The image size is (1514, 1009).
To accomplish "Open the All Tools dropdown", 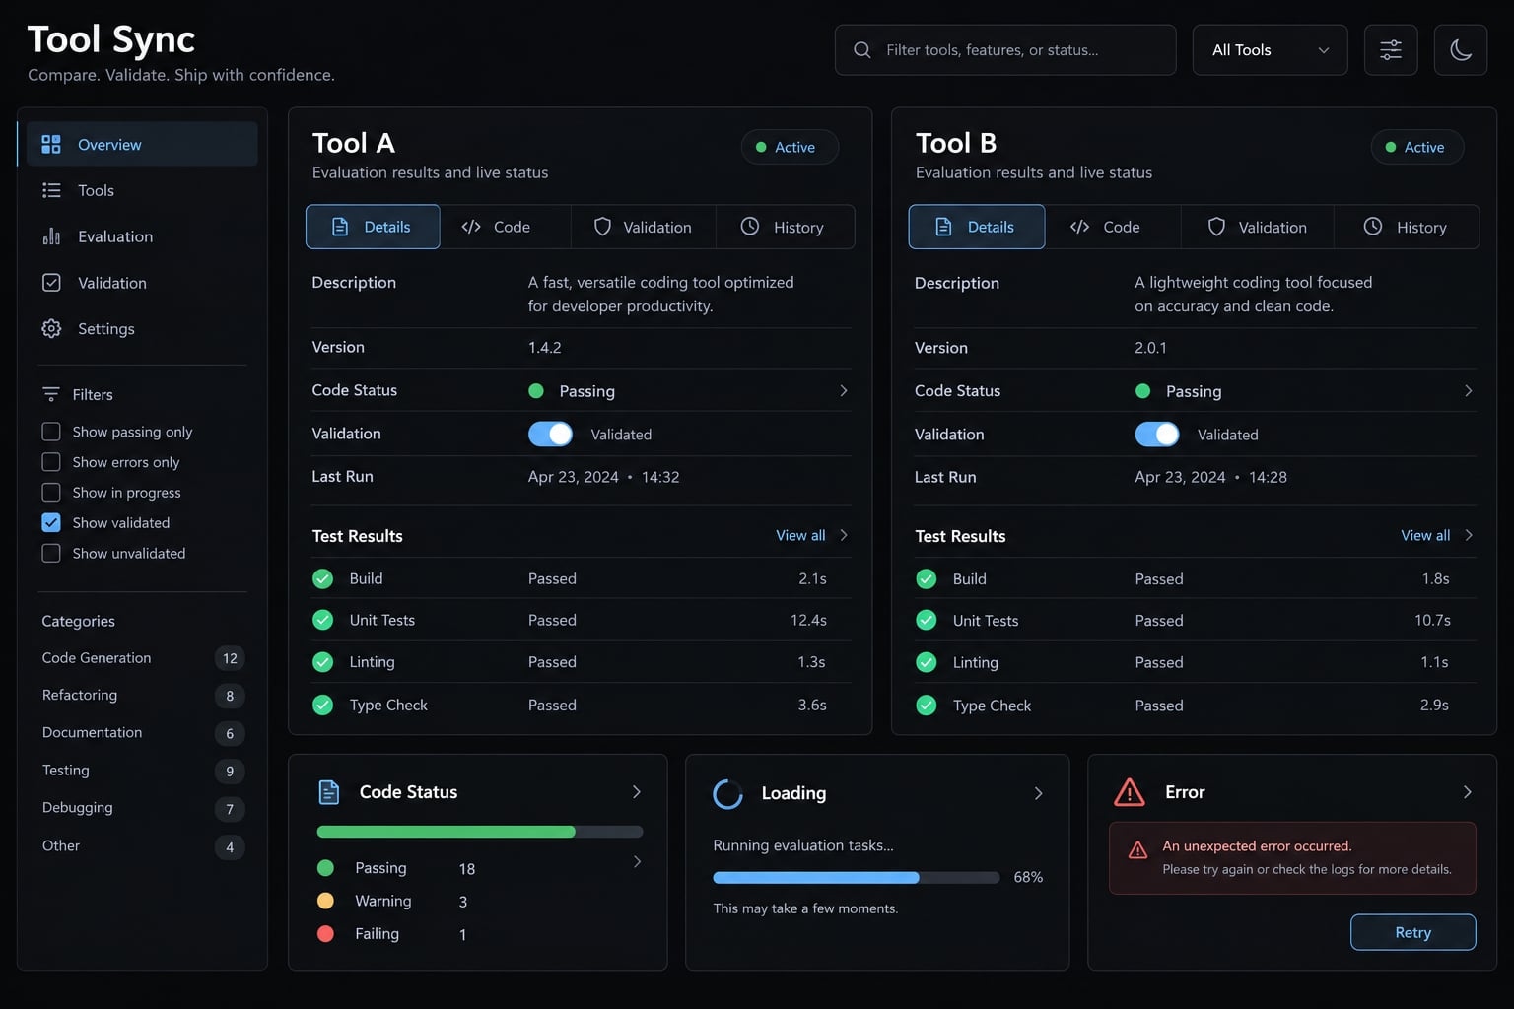I will 1270,50.
